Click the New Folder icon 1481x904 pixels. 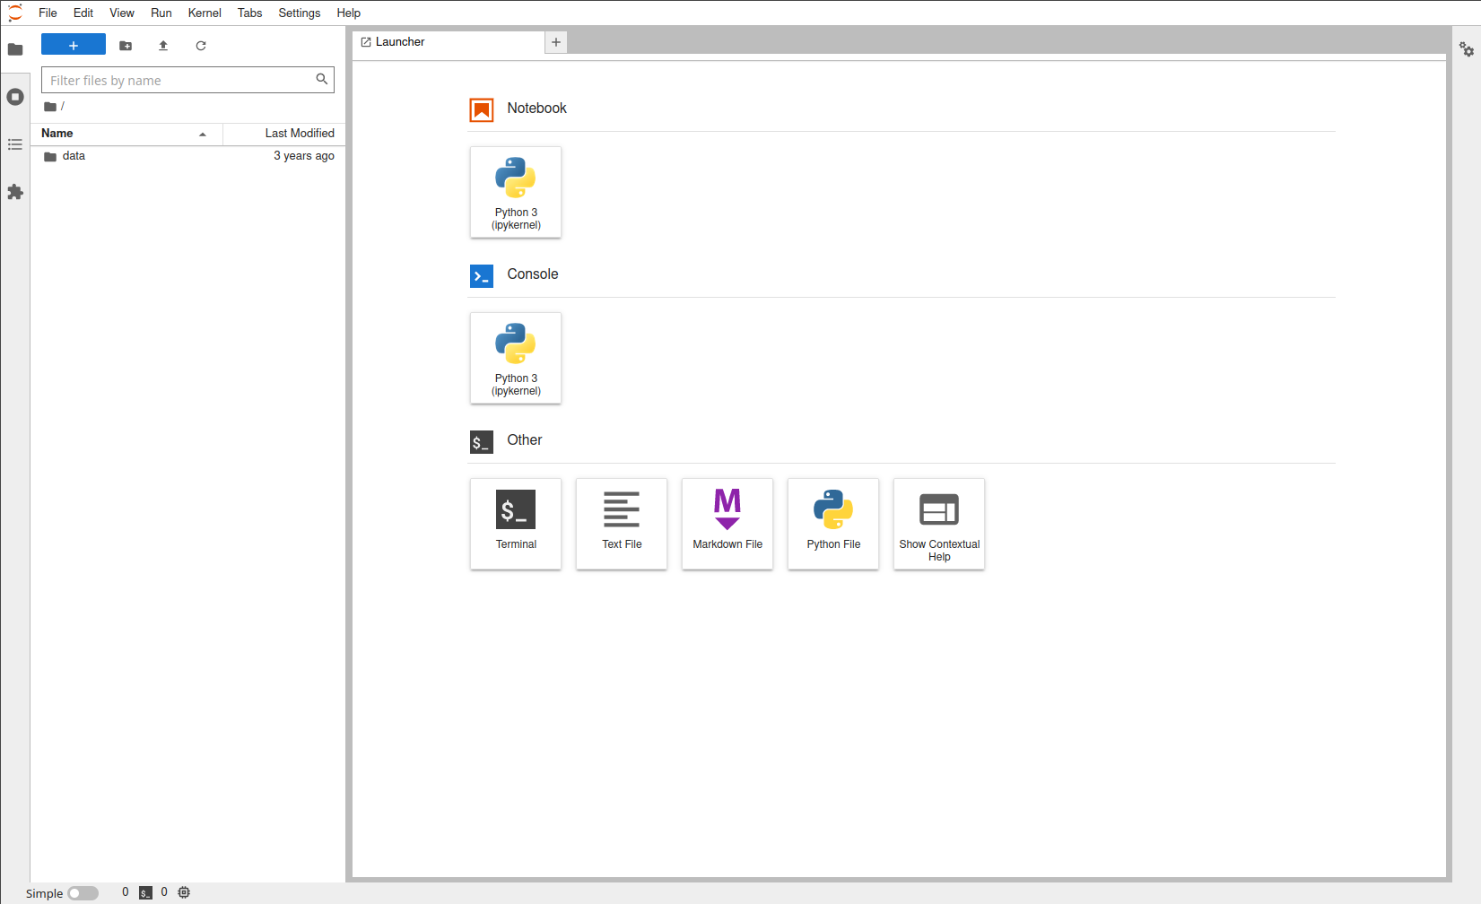[126, 46]
